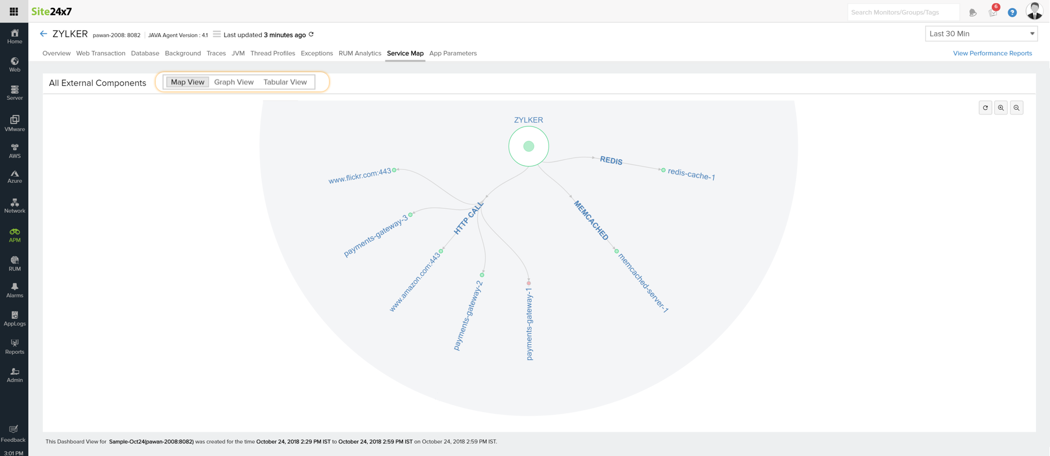Click the back arrow beside ZYLKER

click(43, 34)
